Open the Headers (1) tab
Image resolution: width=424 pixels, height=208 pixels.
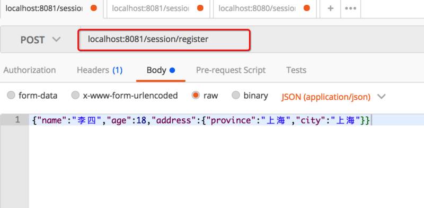point(100,70)
